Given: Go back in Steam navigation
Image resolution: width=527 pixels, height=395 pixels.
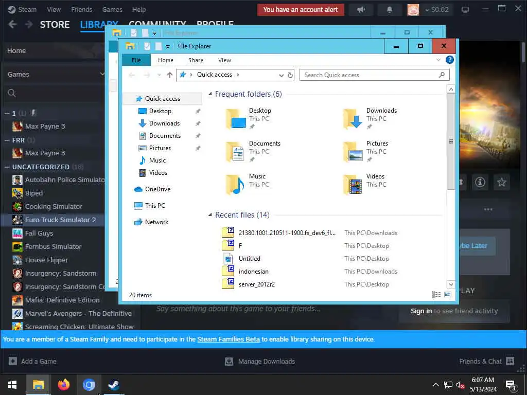Looking at the screenshot, I should (x=12, y=24).
